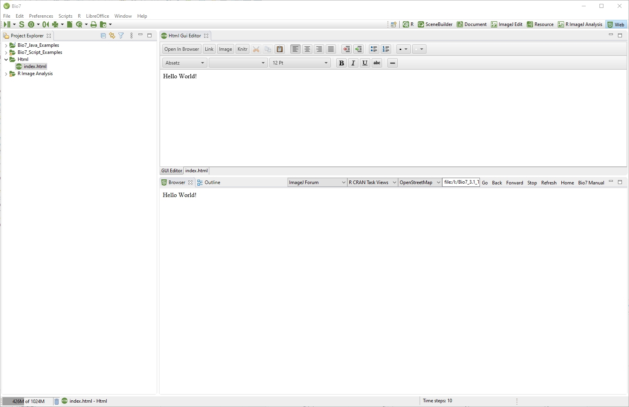629x407 pixels.
Task: Open the R CRAN Task Views dropdown
Action: 373,182
